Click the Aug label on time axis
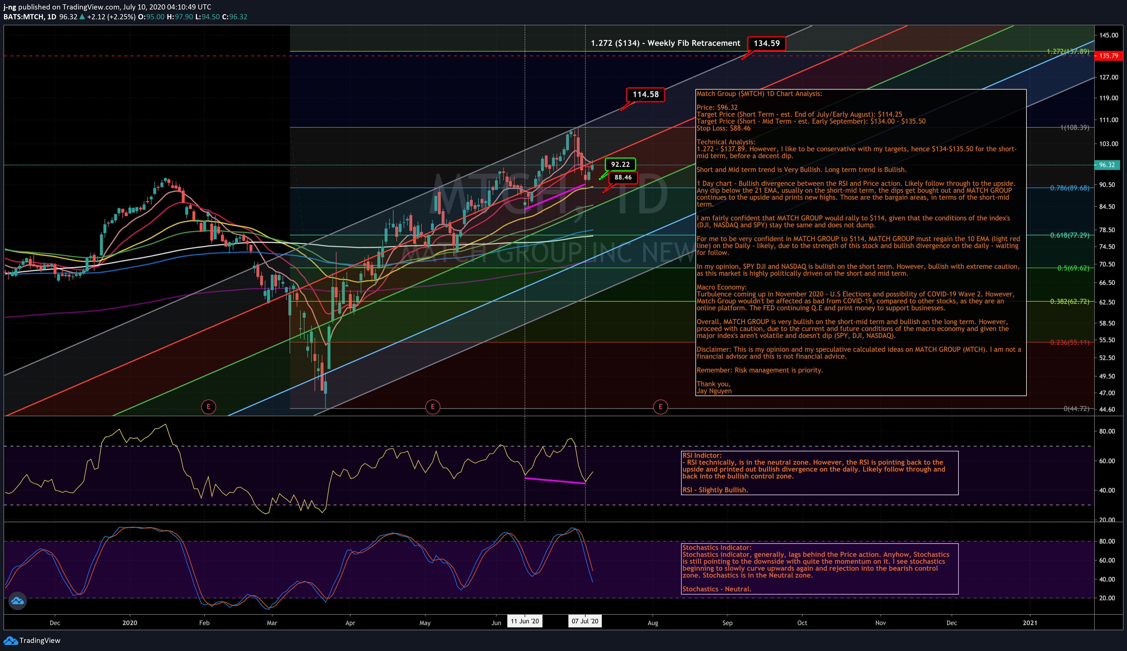This screenshot has height=651, width=1127. 653,623
